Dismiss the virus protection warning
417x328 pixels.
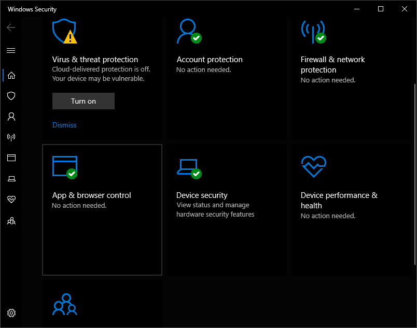pyautogui.click(x=64, y=125)
